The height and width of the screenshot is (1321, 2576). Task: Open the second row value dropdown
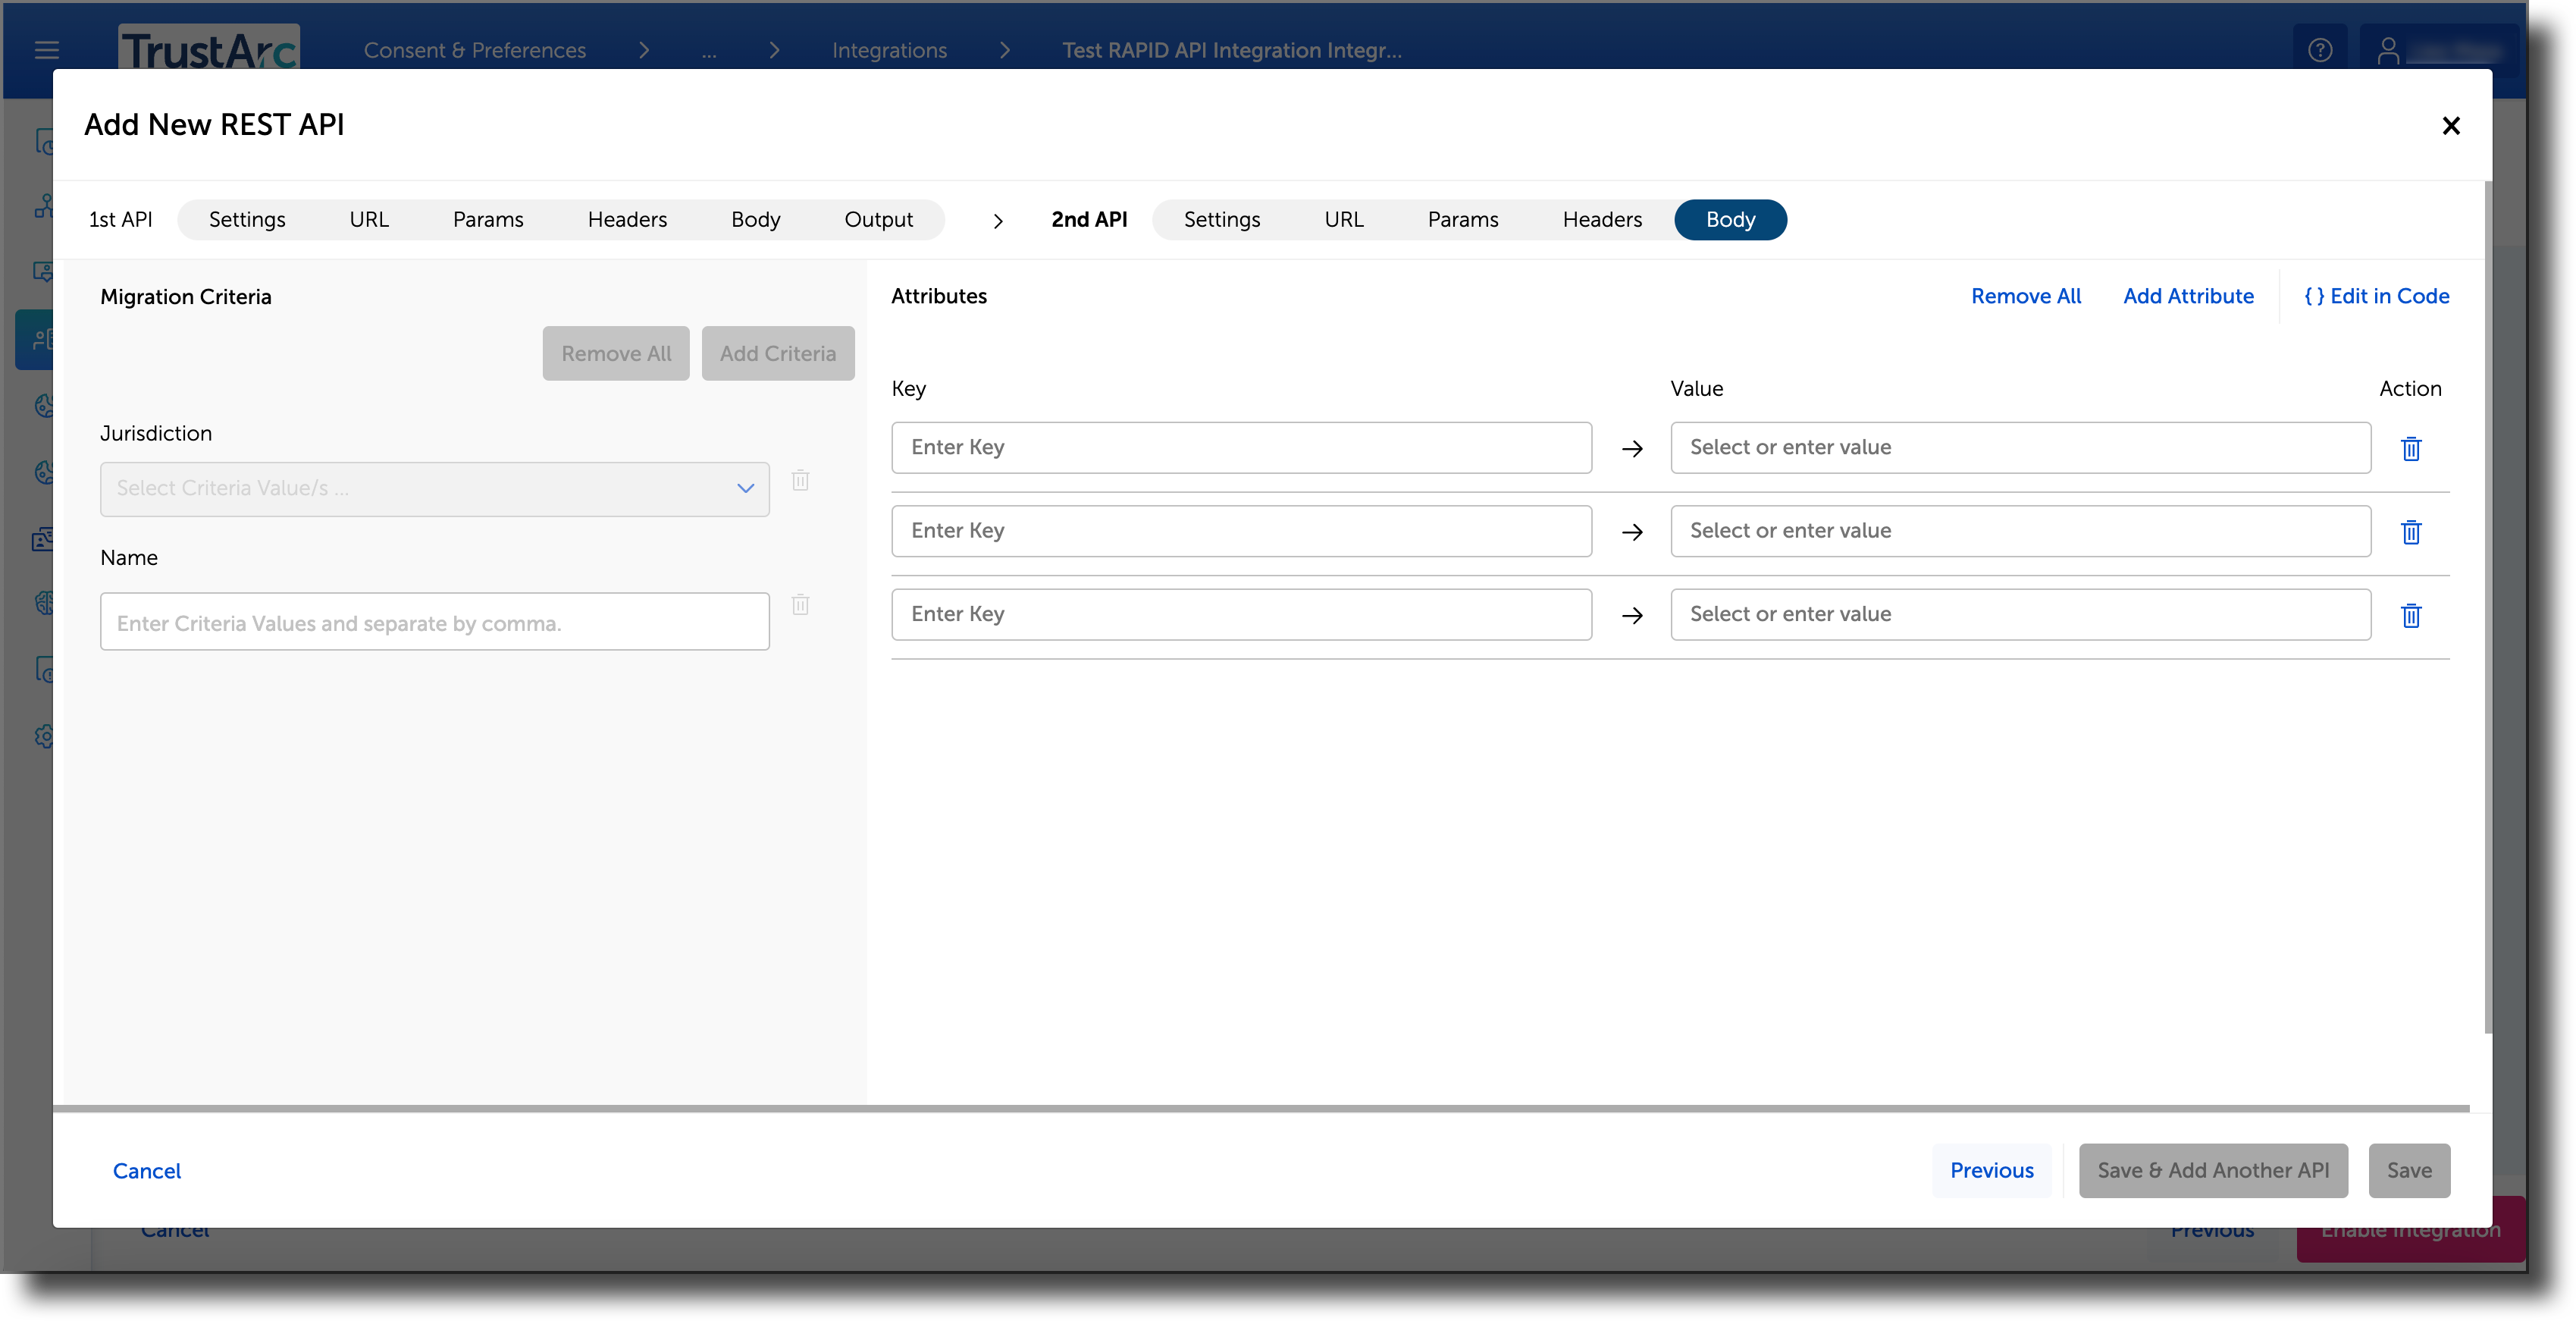(x=2020, y=531)
